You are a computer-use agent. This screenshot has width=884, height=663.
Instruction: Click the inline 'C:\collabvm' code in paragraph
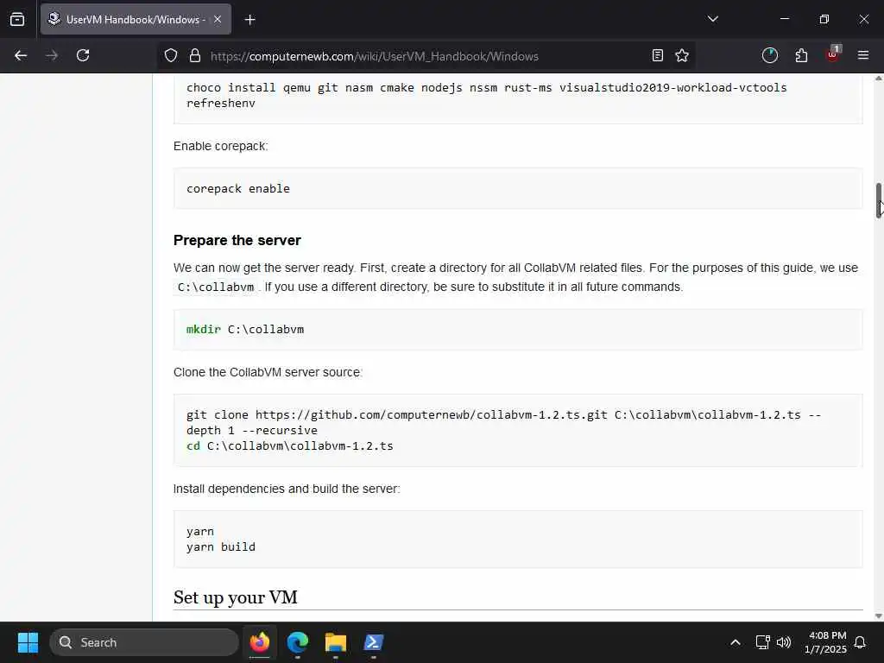[x=216, y=287]
